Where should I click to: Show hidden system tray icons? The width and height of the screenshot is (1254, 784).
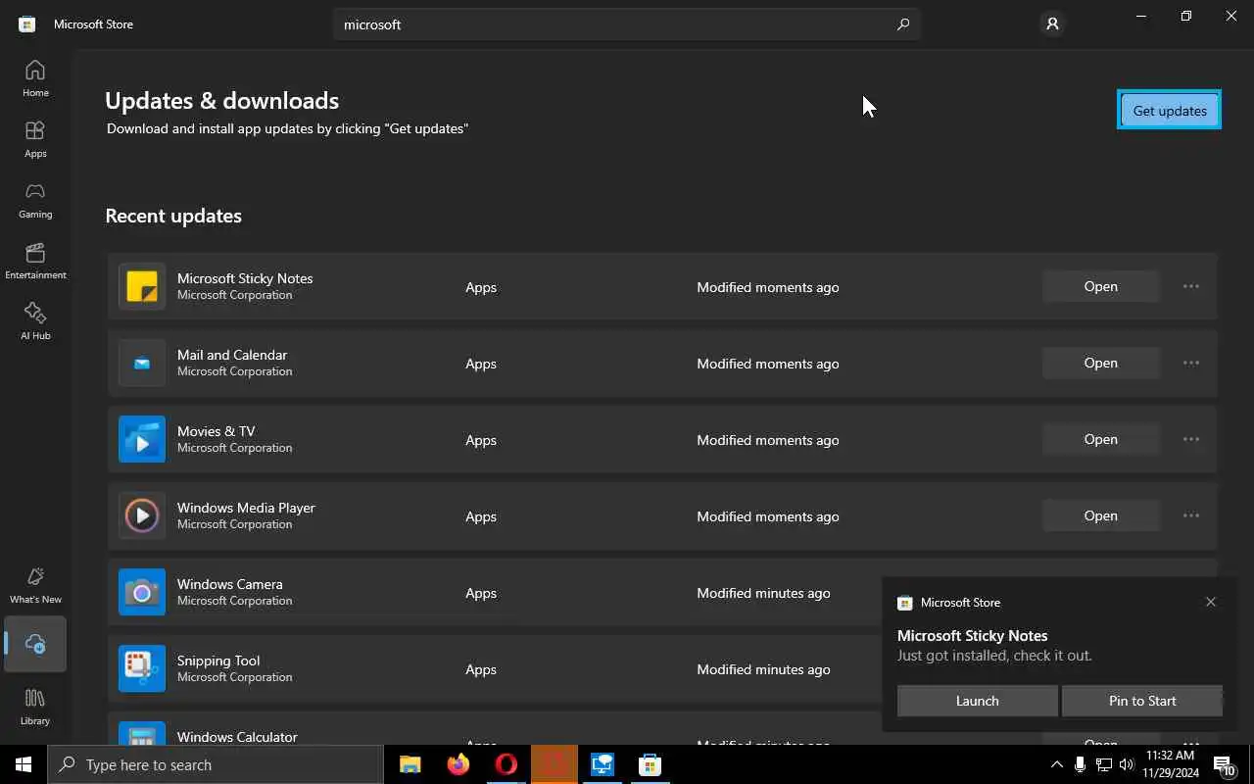pos(1056,764)
